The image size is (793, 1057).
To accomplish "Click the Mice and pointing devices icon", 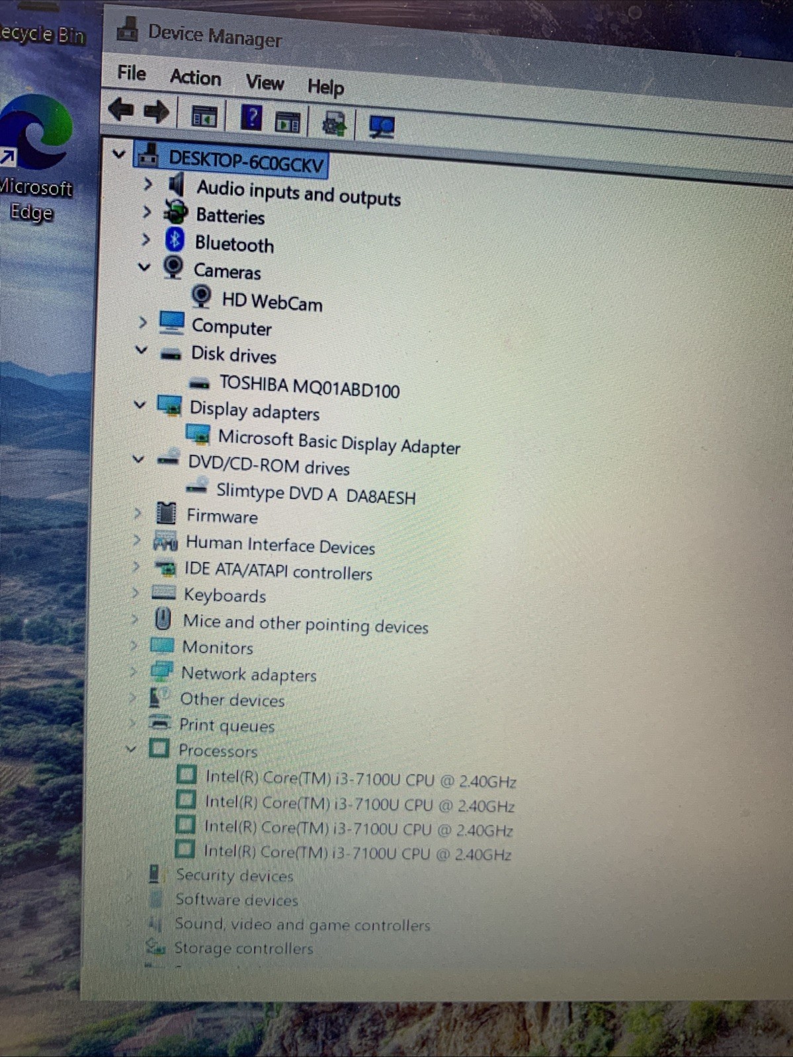I will pos(163,619).
